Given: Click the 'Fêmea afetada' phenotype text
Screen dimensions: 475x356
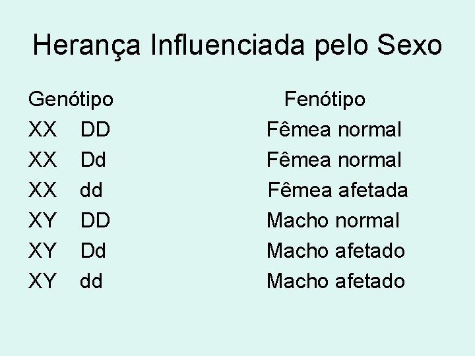Looking at the screenshot, I should point(338,191).
